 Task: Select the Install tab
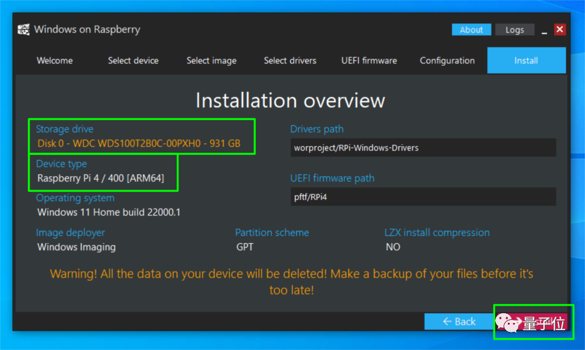coord(526,60)
